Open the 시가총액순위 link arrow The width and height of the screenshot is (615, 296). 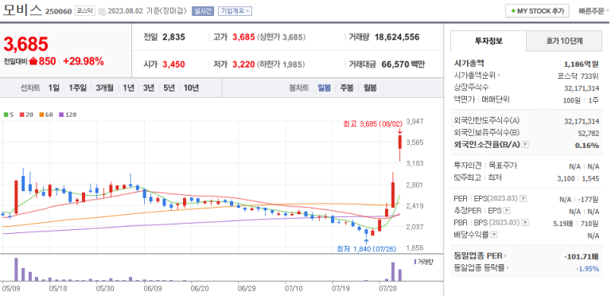tap(499, 76)
